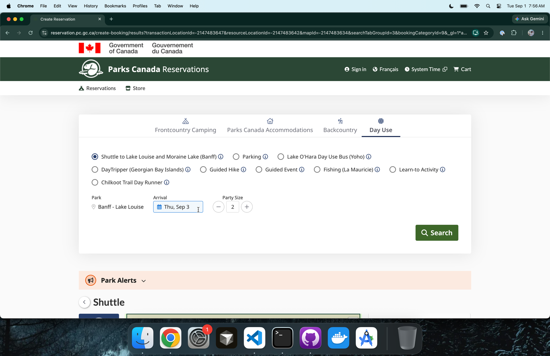Image resolution: width=550 pixels, height=356 pixels.
Task: Open Visual Studio Code from the dock
Action: [x=254, y=338]
